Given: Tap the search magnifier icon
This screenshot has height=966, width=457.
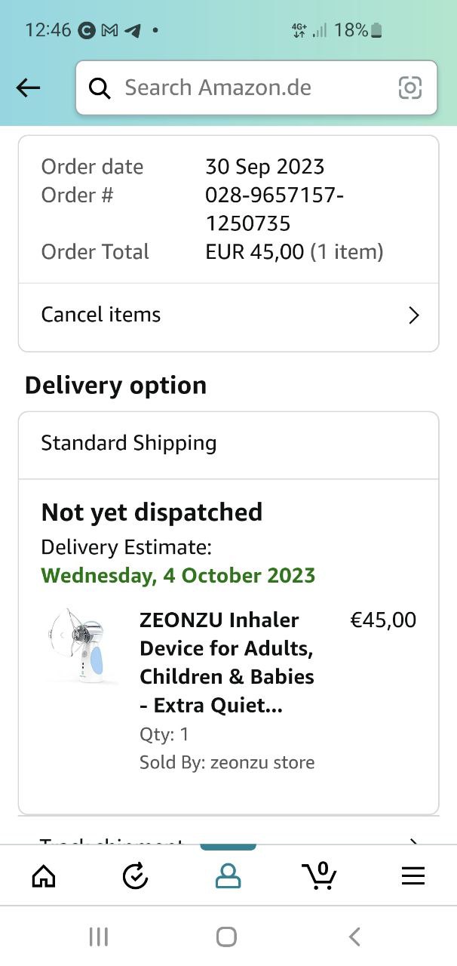Looking at the screenshot, I should 100,88.
